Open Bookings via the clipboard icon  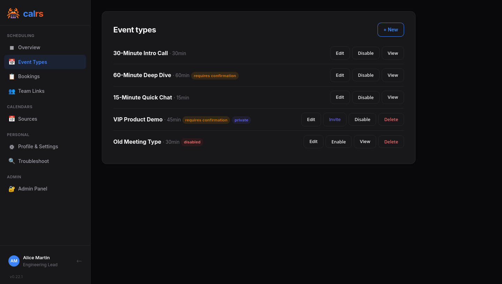pyautogui.click(x=12, y=76)
